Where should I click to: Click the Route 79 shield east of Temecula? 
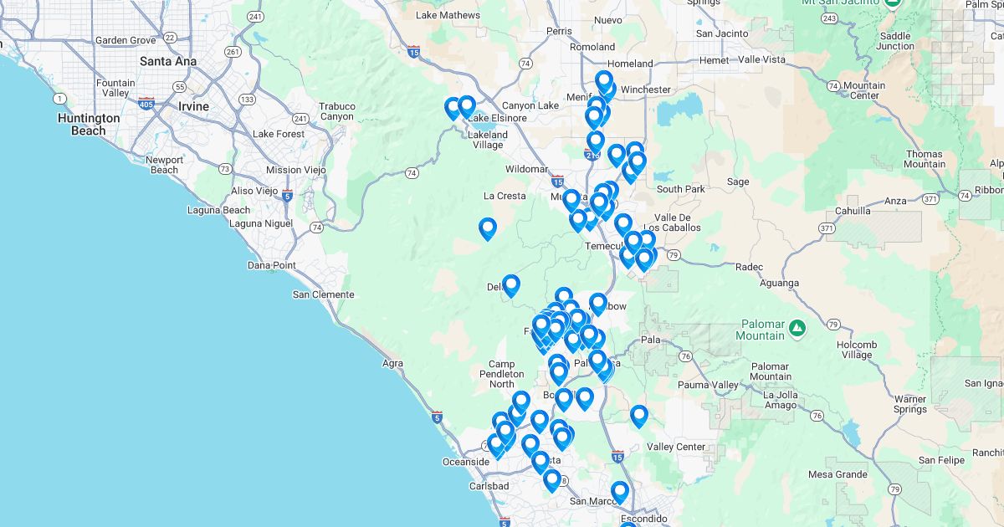pos(674,254)
